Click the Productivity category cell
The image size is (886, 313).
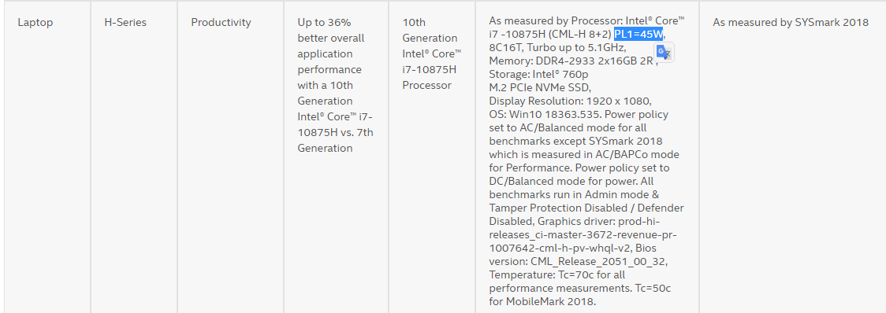(x=221, y=23)
